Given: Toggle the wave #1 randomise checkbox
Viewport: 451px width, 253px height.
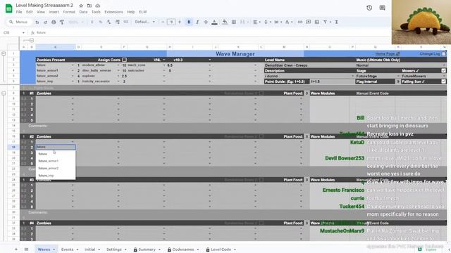Looking at the screenshot, I should click(x=261, y=93).
